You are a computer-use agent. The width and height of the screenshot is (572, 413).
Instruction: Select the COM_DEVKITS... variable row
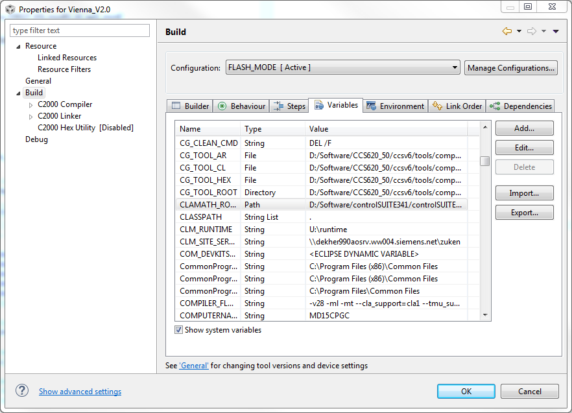322,254
